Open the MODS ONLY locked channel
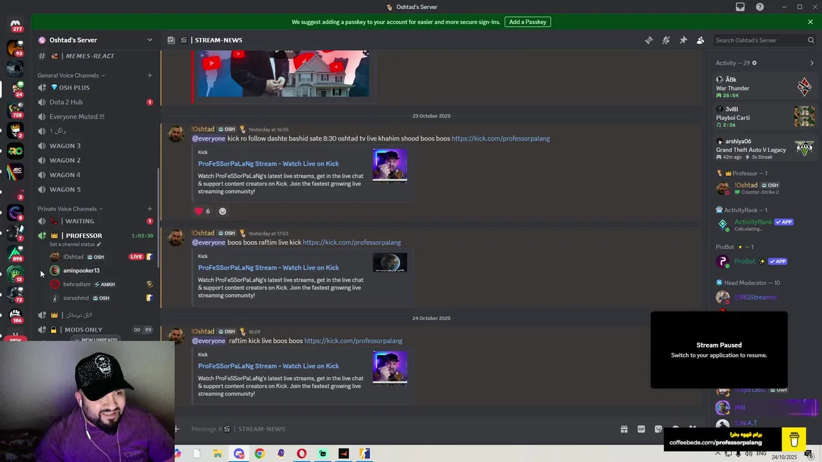The height and width of the screenshot is (462, 822). tap(96, 330)
